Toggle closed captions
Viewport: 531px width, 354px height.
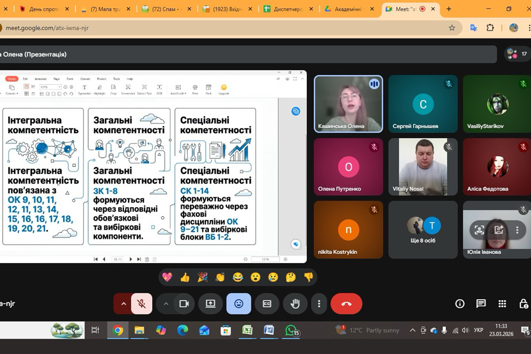click(x=267, y=304)
